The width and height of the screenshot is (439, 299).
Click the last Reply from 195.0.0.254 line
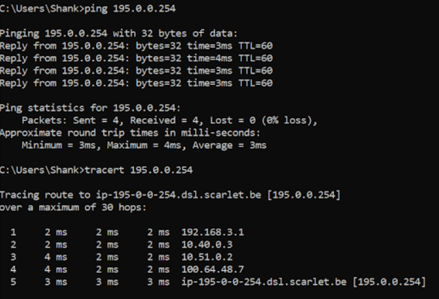136,83
